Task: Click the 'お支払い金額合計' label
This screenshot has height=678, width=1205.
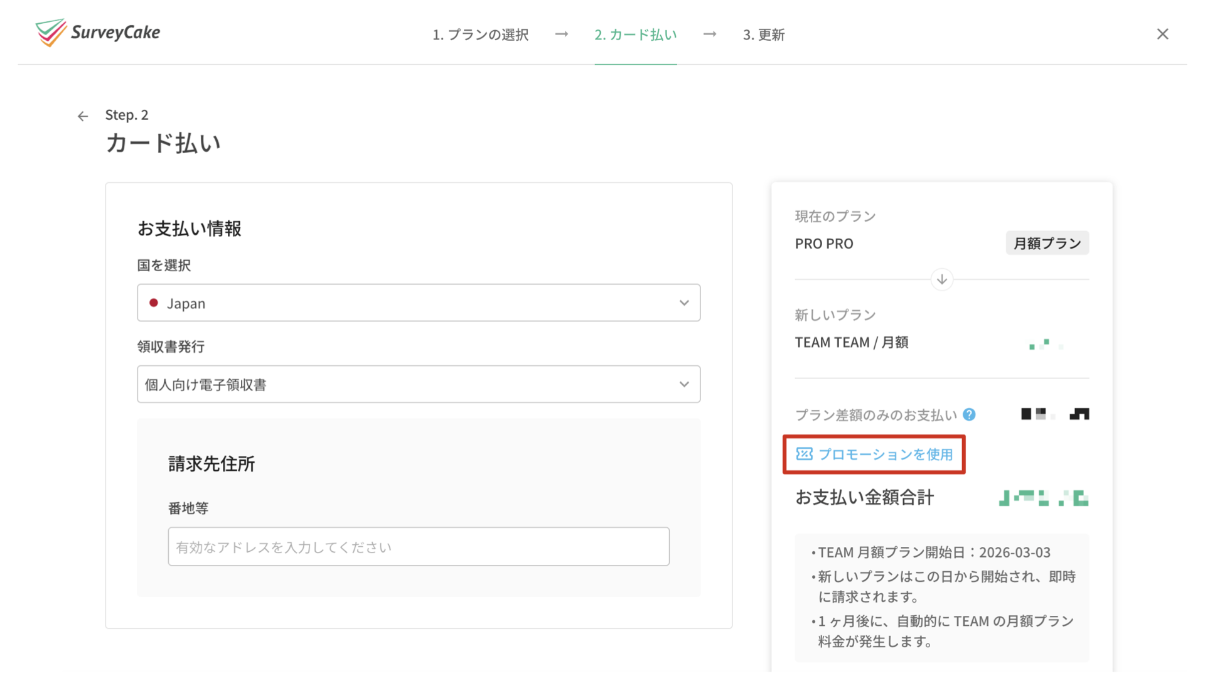Action: pos(864,497)
